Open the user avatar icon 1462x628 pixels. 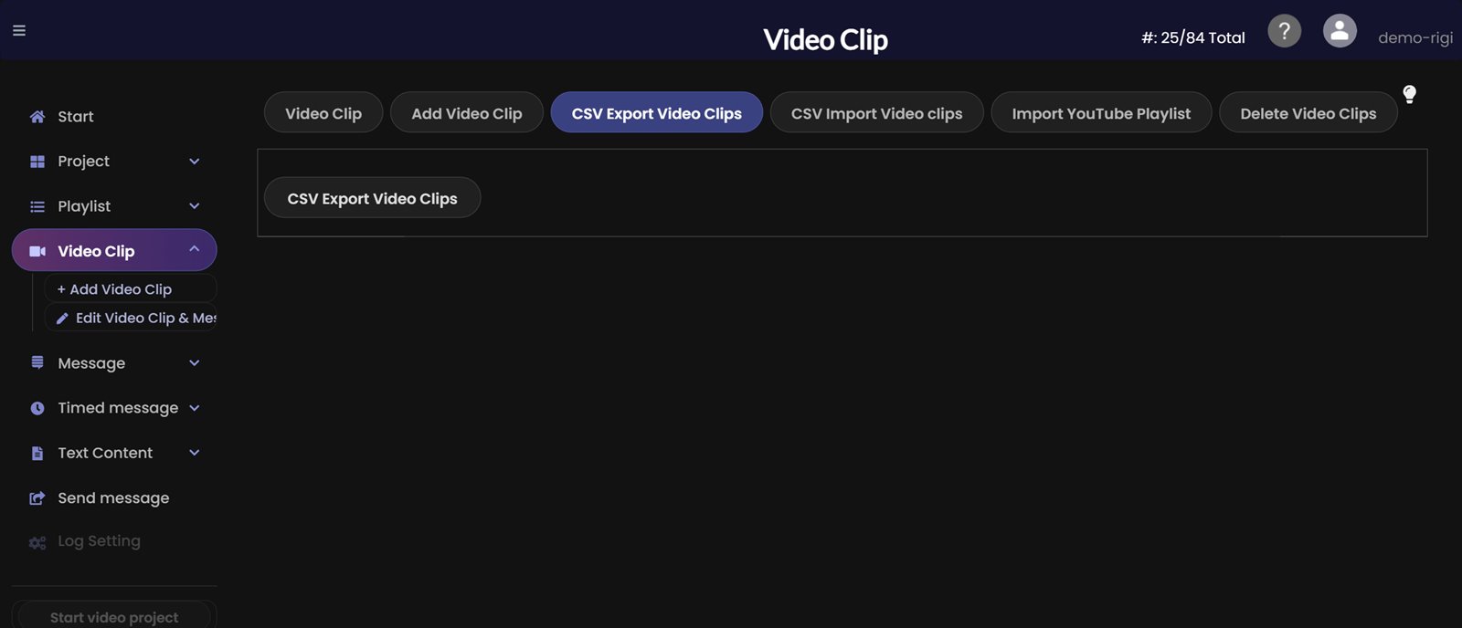(x=1340, y=31)
